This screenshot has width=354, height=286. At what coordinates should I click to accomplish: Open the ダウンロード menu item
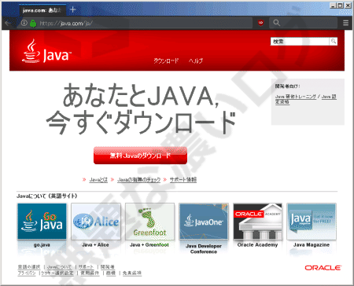click(x=166, y=60)
